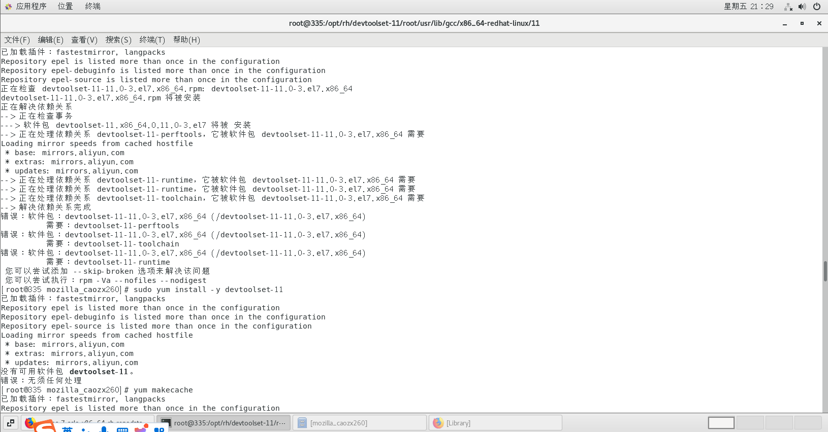The width and height of the screenshot is (828, 432).
Task: Click the 'yum makecache' command line
Action: (x=163, y=390)
